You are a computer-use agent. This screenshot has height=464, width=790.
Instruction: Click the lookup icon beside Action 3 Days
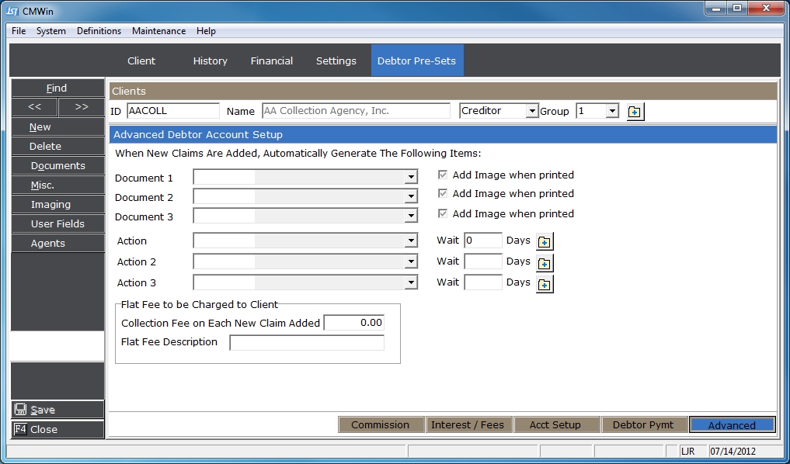click(x=545, y=284)
